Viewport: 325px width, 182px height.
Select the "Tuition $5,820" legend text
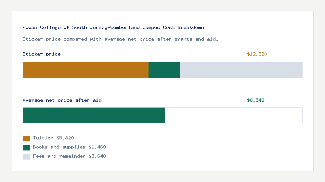point(53,138)
